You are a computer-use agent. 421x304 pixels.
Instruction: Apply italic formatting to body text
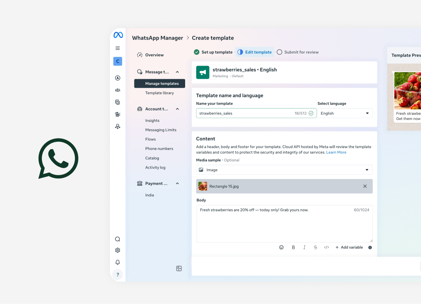(304, 247)
